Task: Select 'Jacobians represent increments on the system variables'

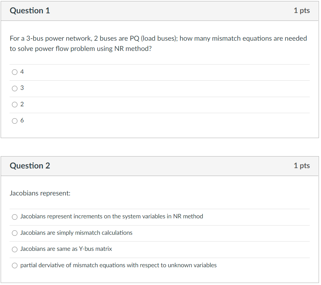Action: 15,217
